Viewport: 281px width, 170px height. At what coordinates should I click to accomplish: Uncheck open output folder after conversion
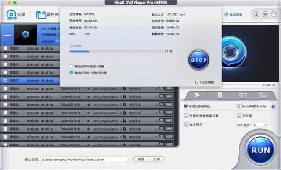coord(71,73)
